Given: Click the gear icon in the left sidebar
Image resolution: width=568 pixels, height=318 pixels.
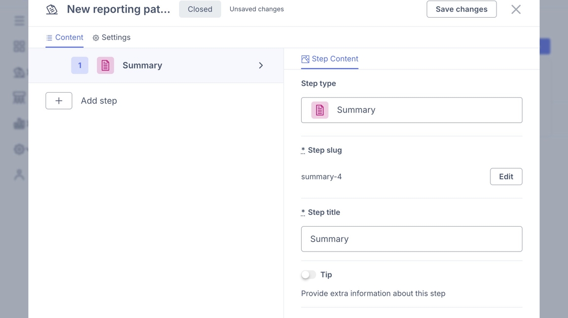Looking at the screenshot, I should coord(19,149).
